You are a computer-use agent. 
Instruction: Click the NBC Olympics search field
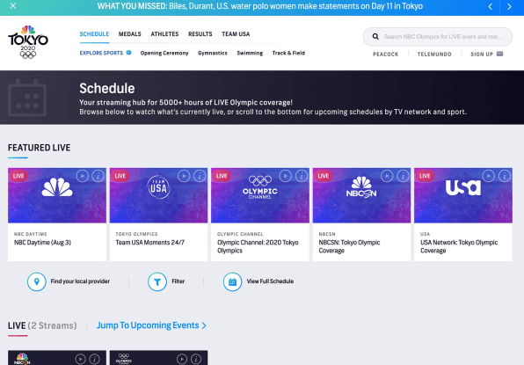[x=438, y=37]
